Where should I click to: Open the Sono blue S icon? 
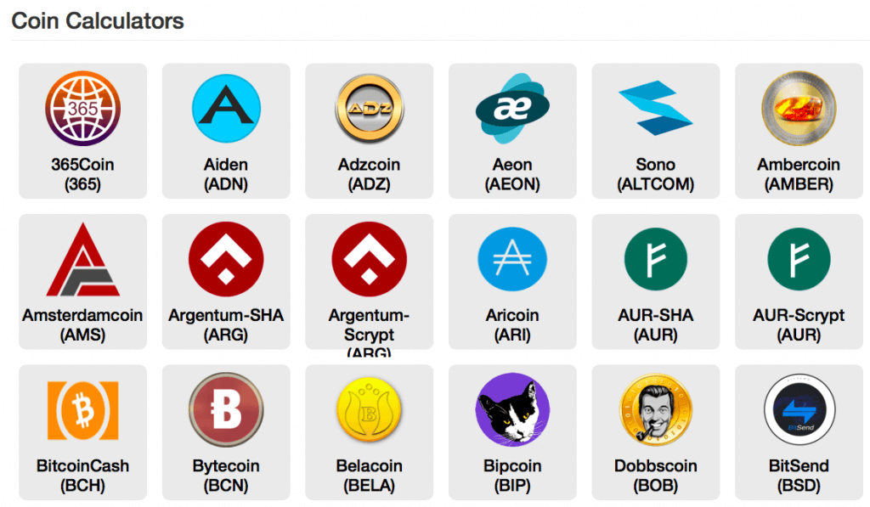point(655,109)
